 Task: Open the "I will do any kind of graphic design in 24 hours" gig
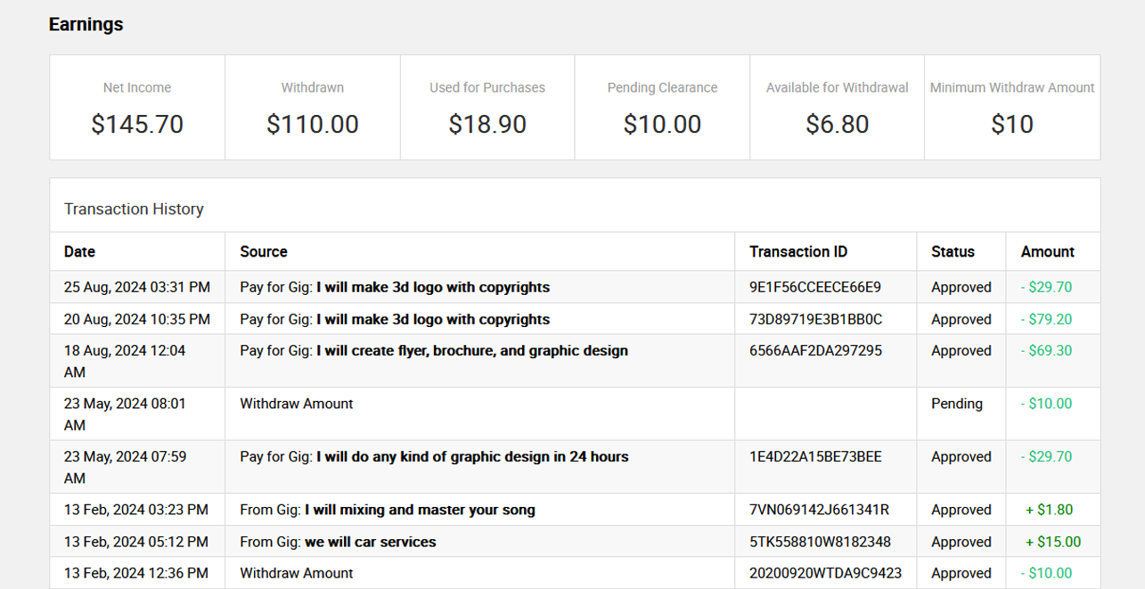point(472,456)
